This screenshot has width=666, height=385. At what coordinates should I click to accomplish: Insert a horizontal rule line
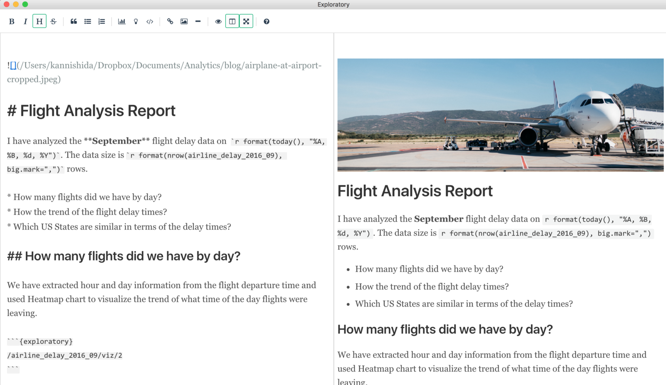(x=198, y=22)
